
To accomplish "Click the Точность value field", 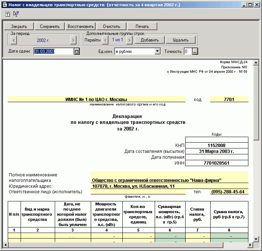I will click(188, 51).
